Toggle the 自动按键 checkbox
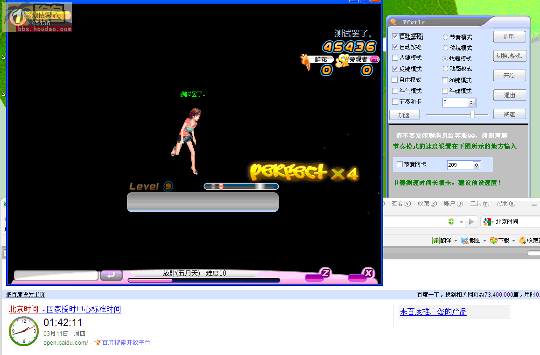Viewport: 540px width, 355px height. [395, 47]
